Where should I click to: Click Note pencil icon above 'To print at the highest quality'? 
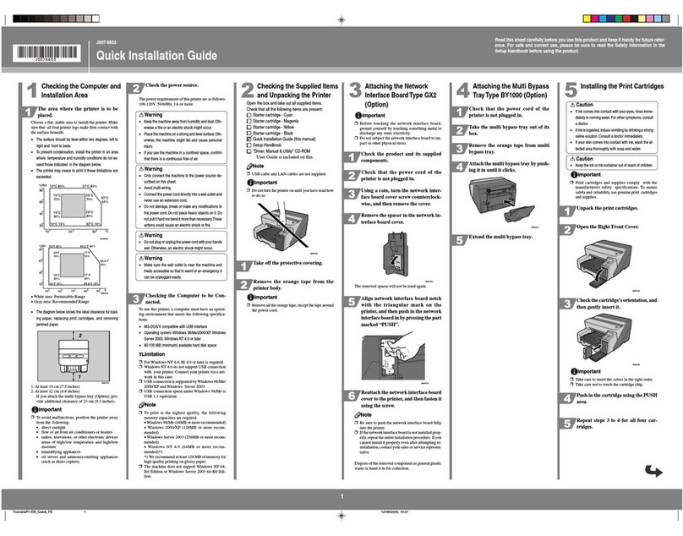pyautogui.click(x=142, y=405)
